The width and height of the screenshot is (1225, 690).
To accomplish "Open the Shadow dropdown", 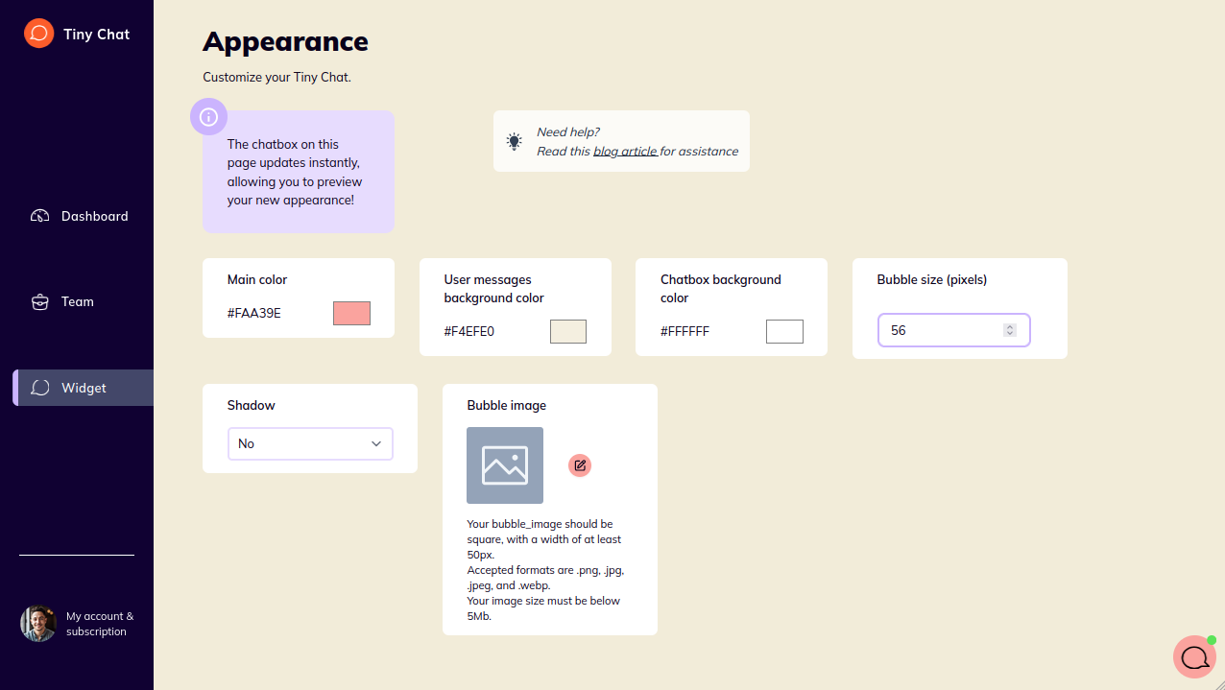I will 309,443.
